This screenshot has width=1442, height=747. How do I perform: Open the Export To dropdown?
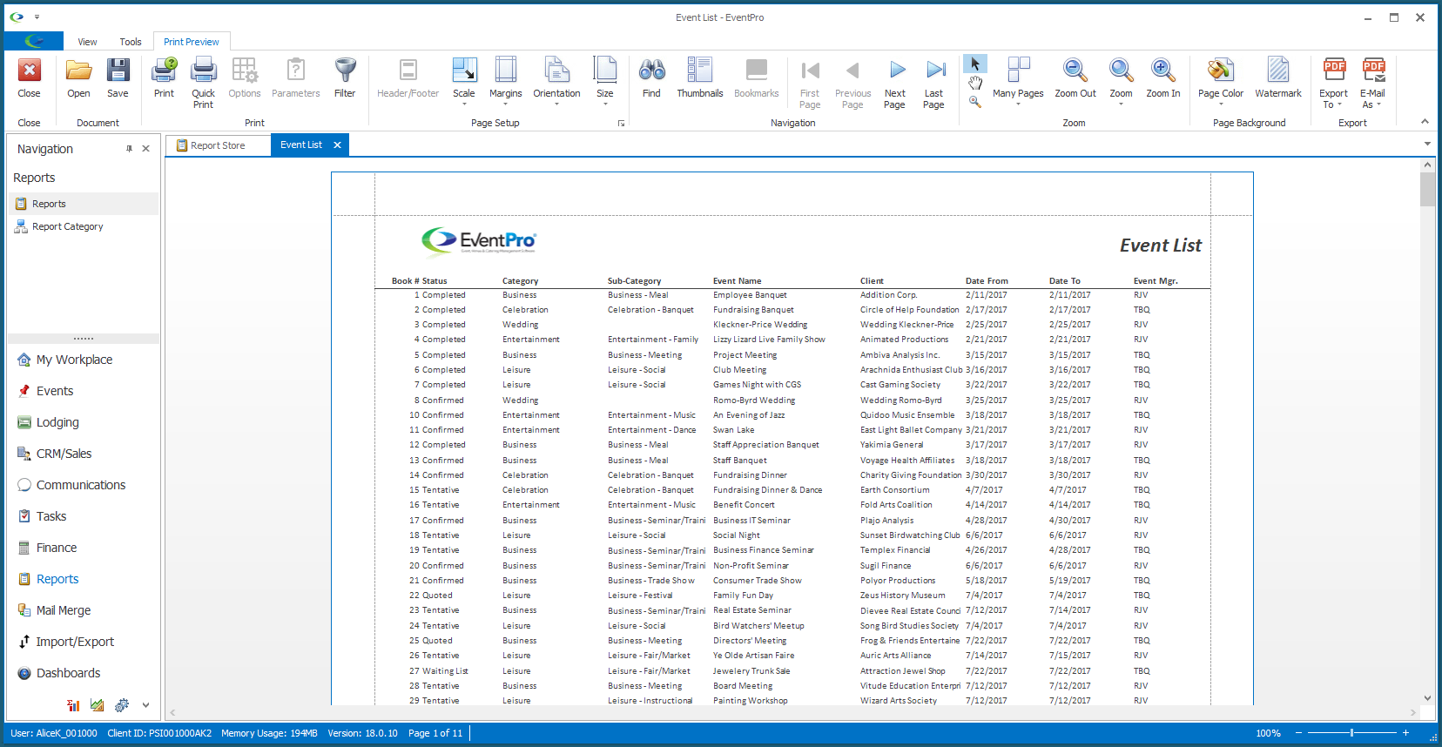1333,82
